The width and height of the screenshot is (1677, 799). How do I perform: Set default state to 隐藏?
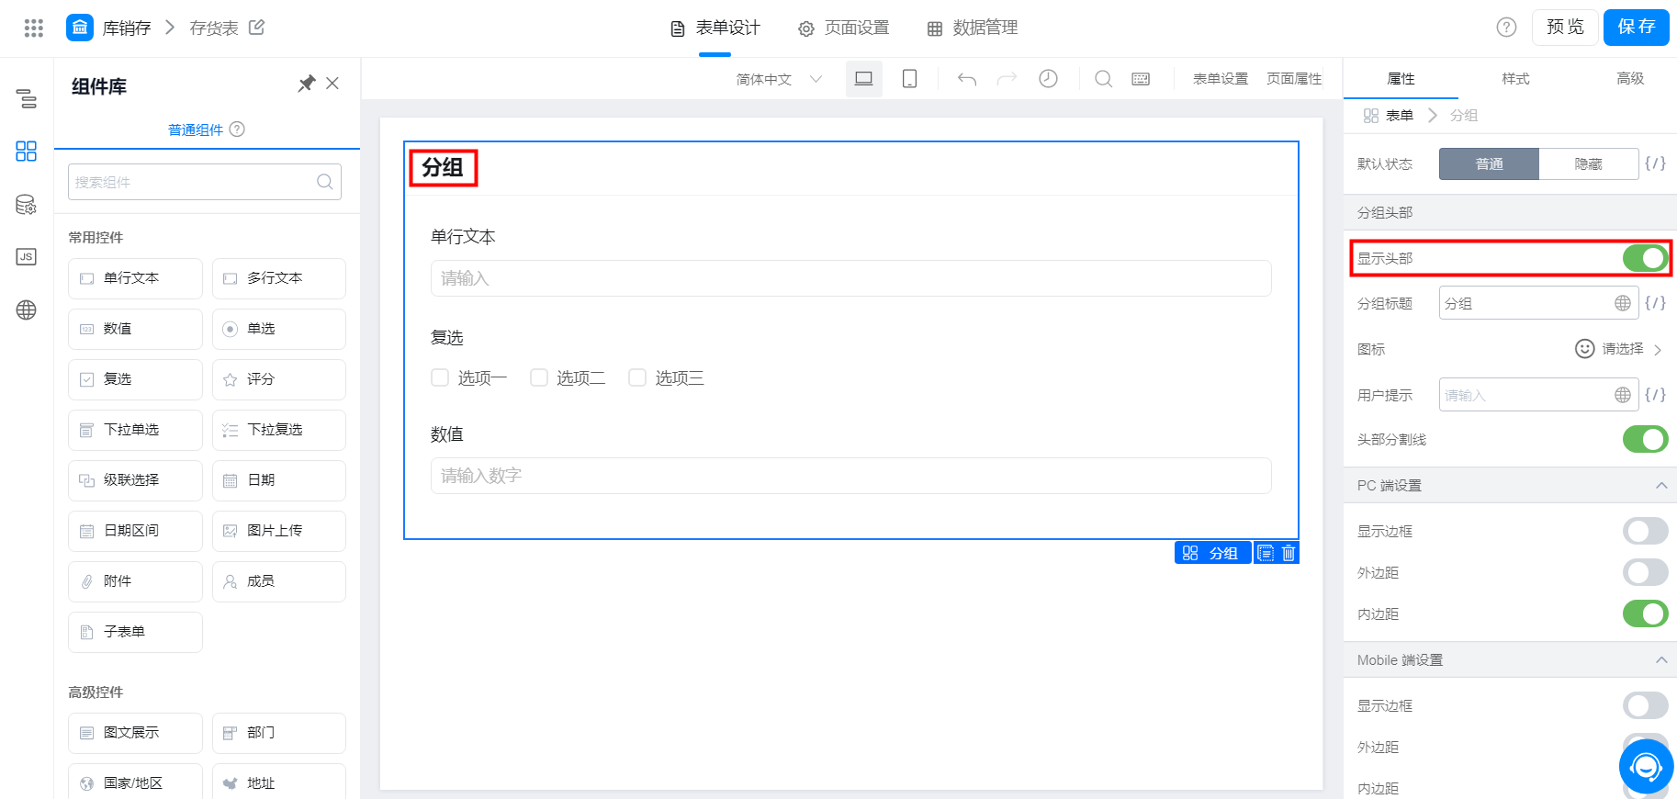[x=1589, y=163]
